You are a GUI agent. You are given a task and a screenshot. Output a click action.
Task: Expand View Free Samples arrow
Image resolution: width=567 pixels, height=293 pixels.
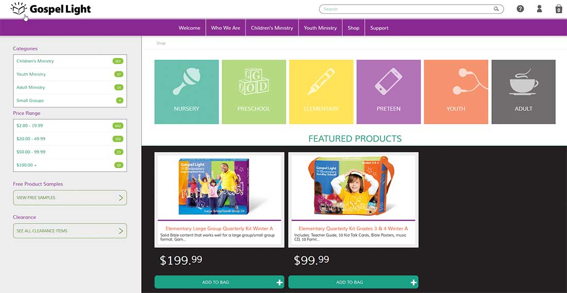(x=121, y=197)
